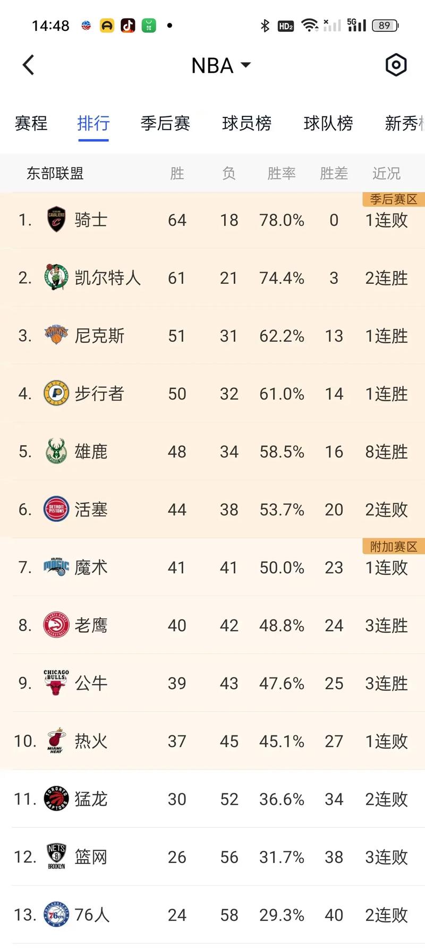
Task: Open the NBA league dropdown
Action: click(x=221, y=65)
